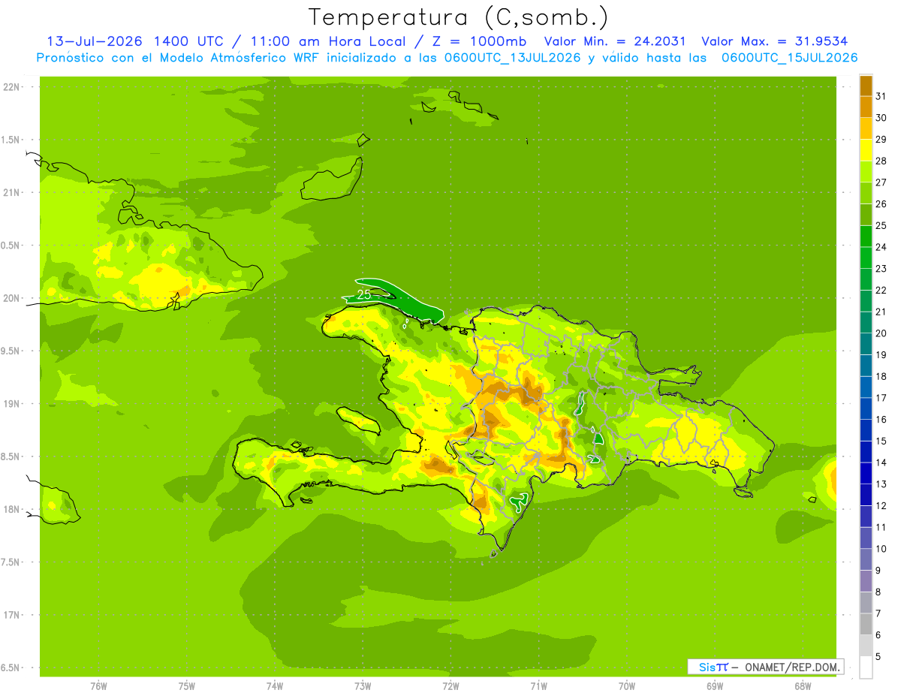Click the '18N' latitude label

[11, 509]
